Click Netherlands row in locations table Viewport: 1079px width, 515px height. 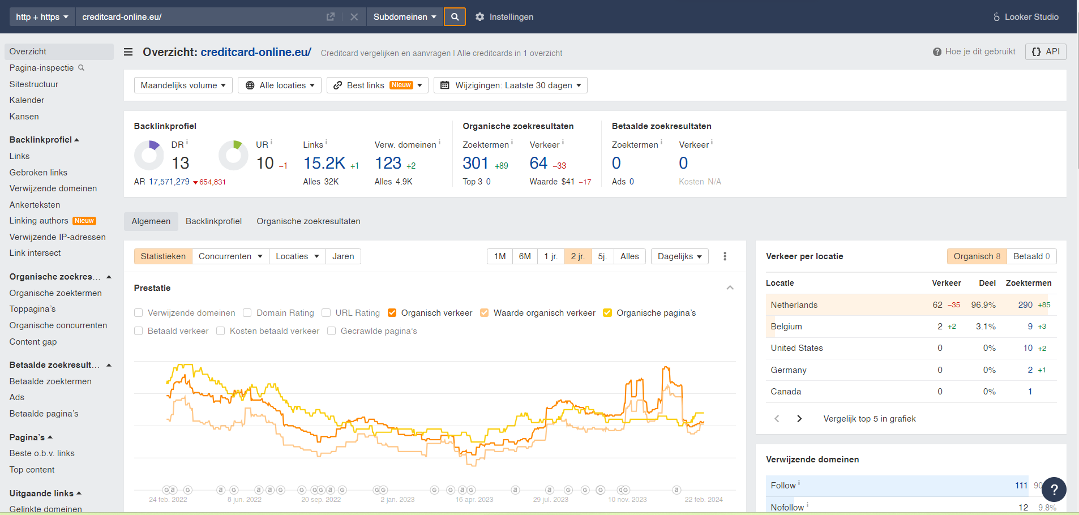click(911, 305)
